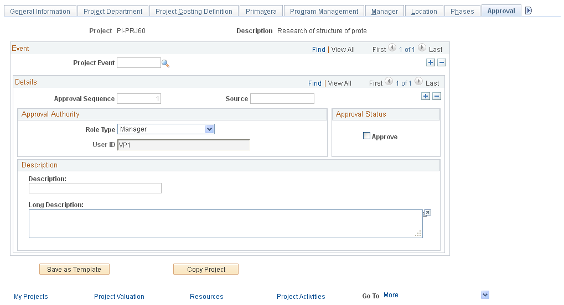This screenshot has height=305, width=564.
Task: Click Find in Details section
Action: coord(315,83)
